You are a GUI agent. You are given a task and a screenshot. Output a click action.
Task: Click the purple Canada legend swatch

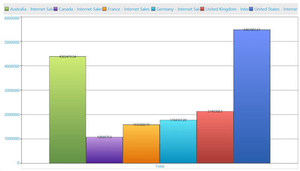[x=55, y=9]
